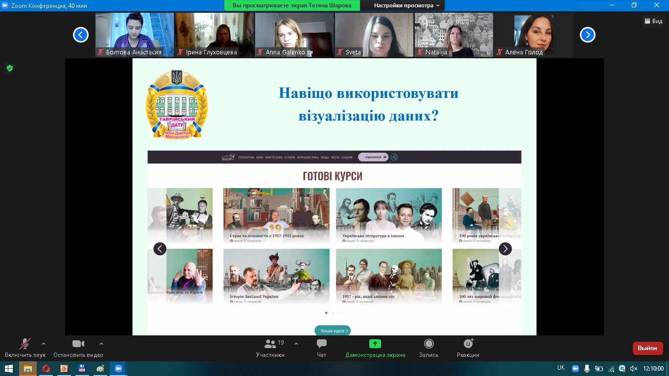Click the WiseCow logo in the site header
The width and height of the screenshot is (669, 376).
click(228, 157)
